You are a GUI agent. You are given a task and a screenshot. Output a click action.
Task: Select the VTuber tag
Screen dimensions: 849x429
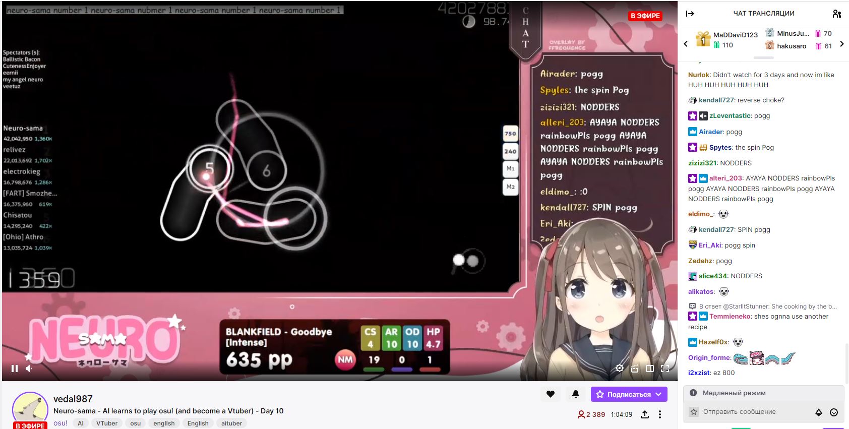(107, 423)
